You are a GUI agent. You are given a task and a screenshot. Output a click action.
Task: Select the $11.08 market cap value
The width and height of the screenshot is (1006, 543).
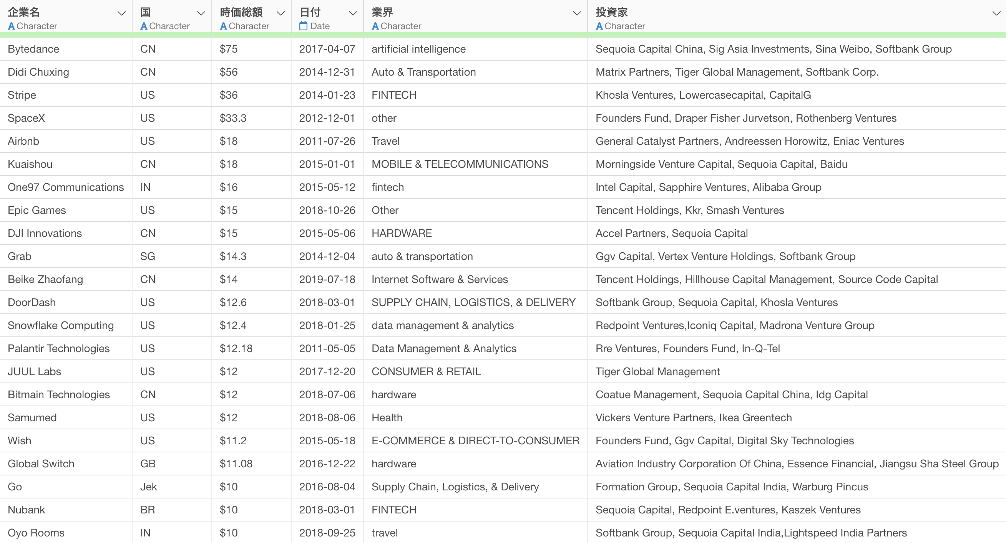tap(236, 464)
